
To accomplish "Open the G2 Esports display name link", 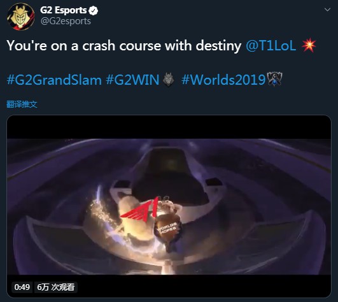I will pyautogui.click(x=64, y=11).
